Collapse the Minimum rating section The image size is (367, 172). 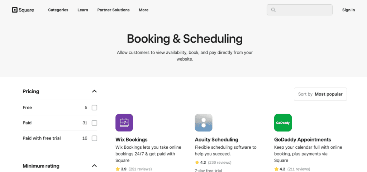[94, 166]
